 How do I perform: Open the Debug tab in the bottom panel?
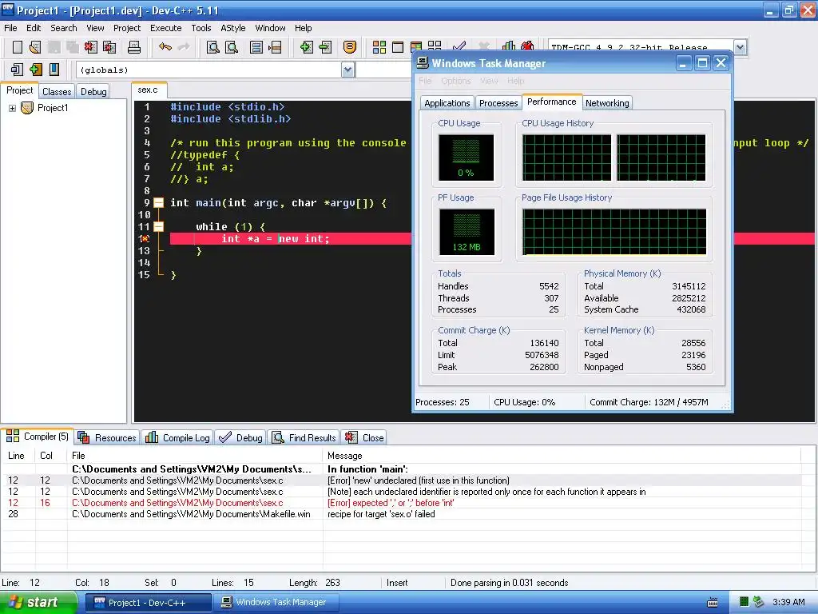point(240,437)
